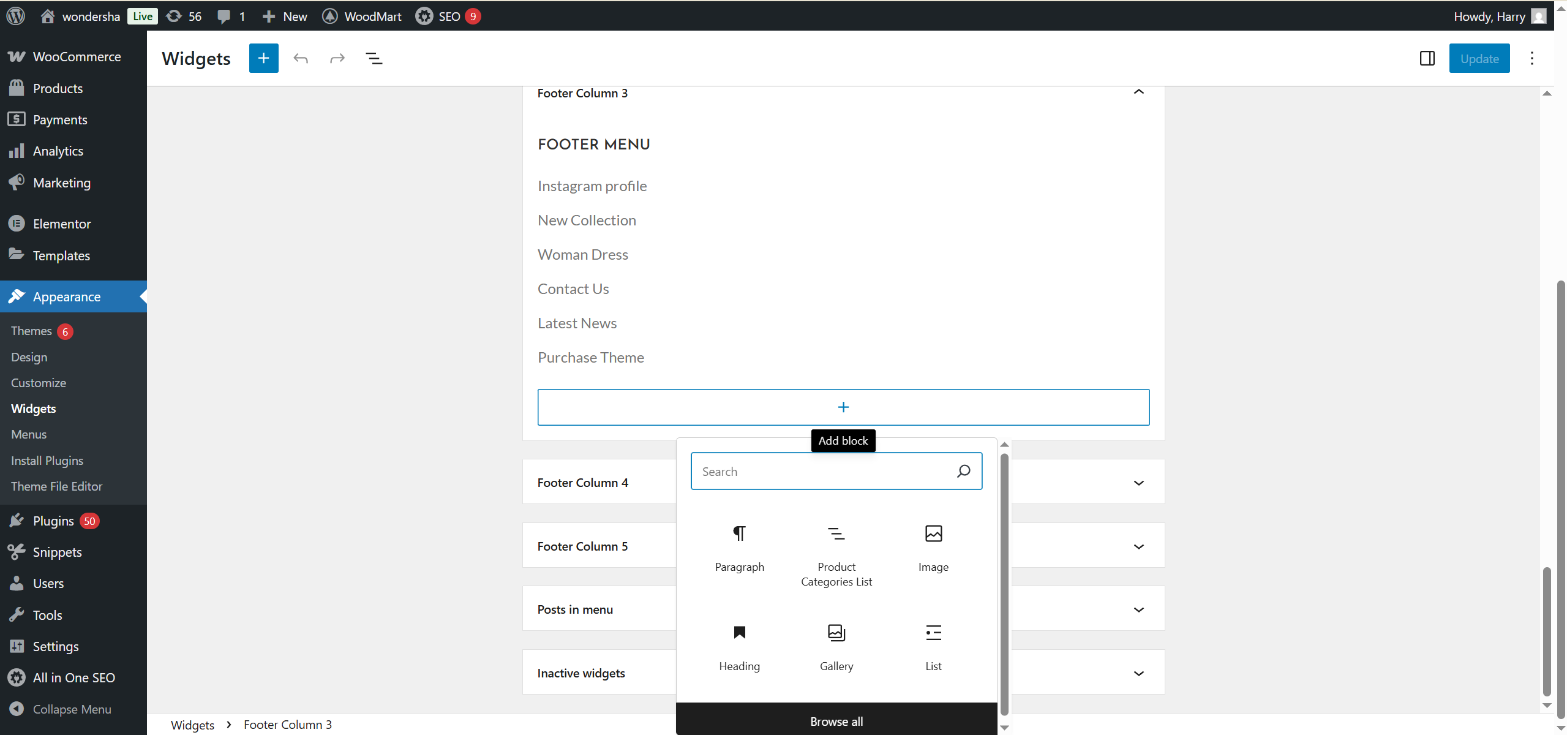Click the Browse all button
The height and width of the screenshot is (735, 1567).
pos(836,720)
